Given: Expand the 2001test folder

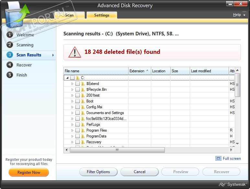Looking at the screenshot, I should click(73, 95).
